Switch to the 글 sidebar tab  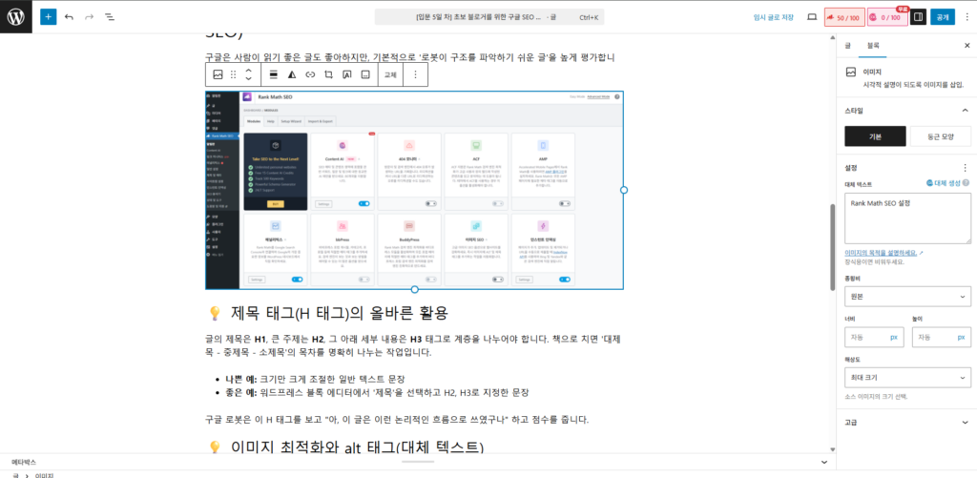click(x=847, y=46)
